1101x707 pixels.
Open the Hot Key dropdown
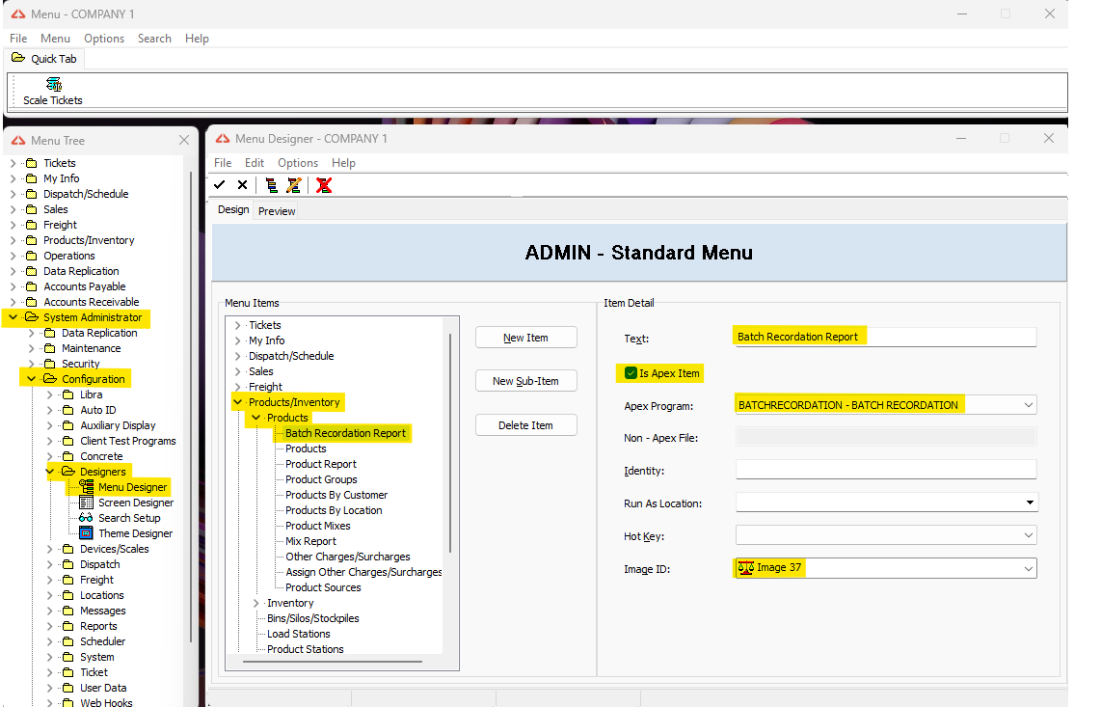pyautogui.click(x=1028, y=535)
